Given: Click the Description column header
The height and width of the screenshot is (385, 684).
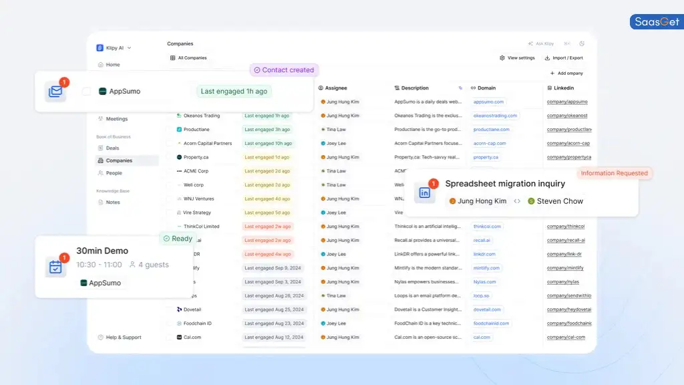Looking at the screenshot, I should [411, 88].
